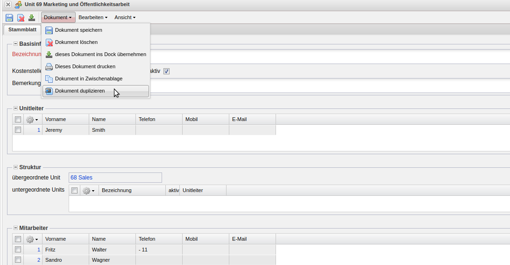Image resolution: width=510 pixels, height=265 pixels.
Task: Collapse the 'Struktur' section
Action: 15,167
